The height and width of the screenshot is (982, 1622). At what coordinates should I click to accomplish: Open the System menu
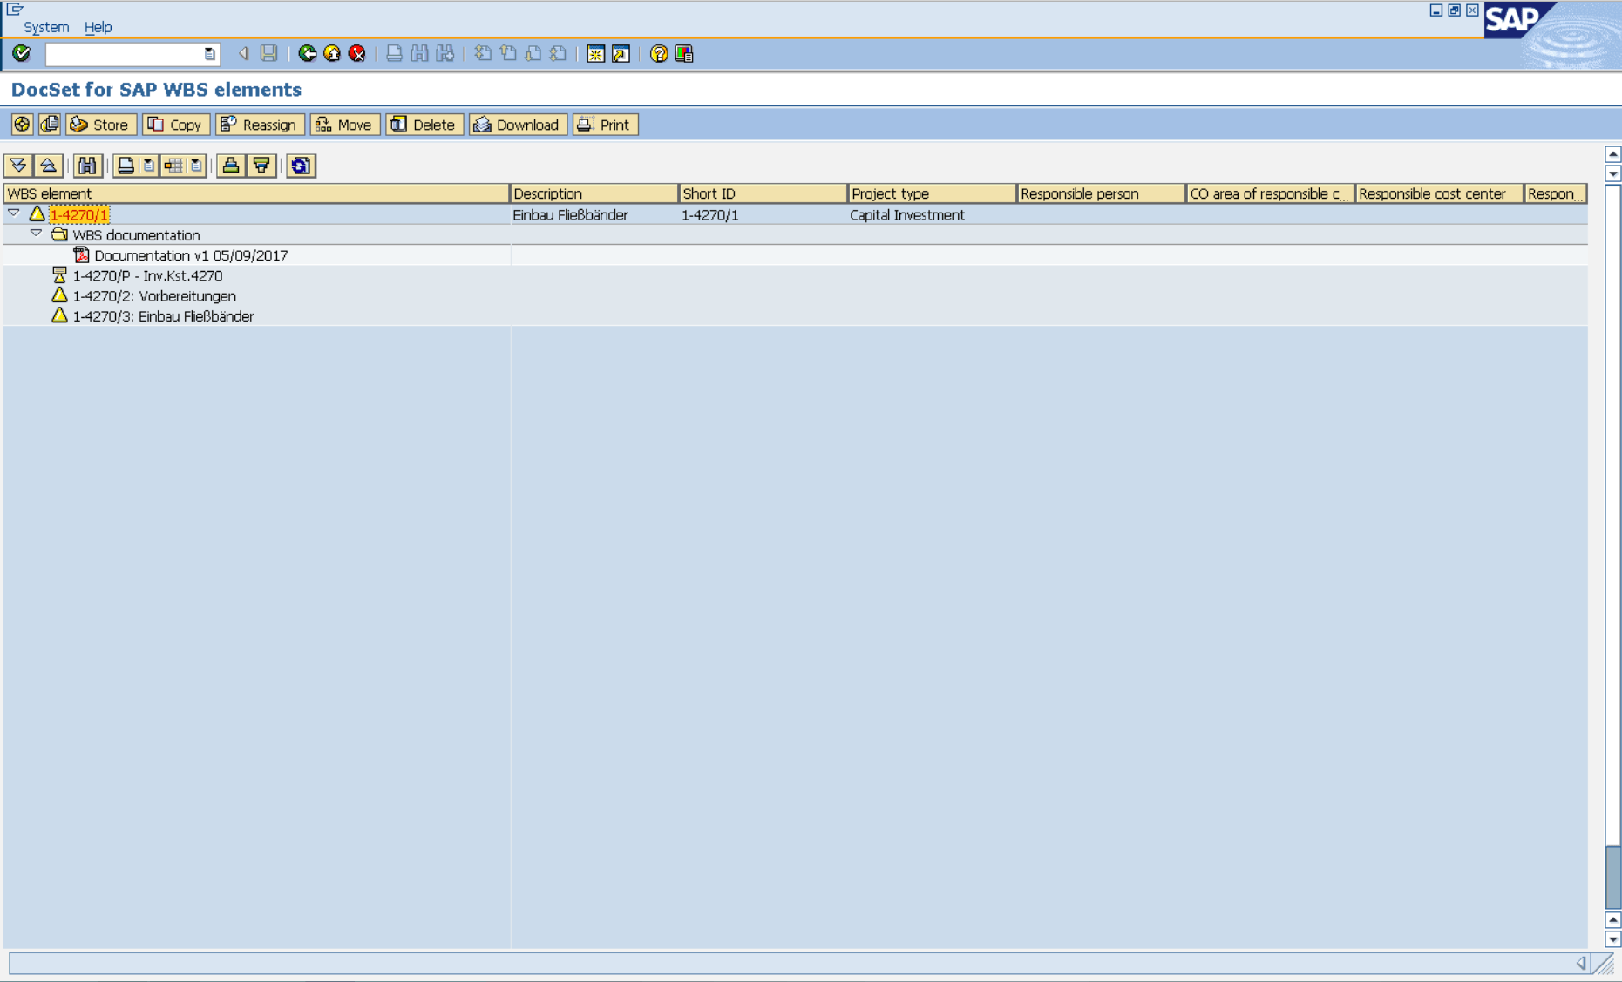tap(46, 27)
